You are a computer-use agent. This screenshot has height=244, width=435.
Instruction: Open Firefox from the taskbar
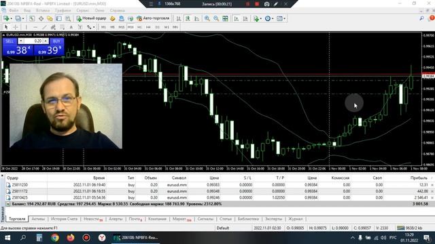click(x=71, y=237)
